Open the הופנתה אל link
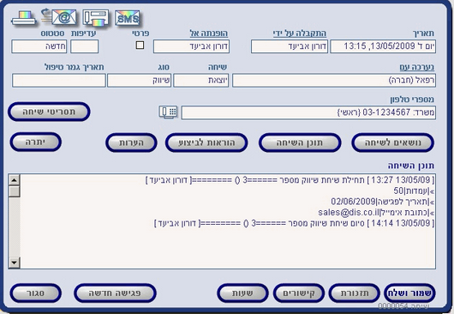This screenshot has height=314, width=454. [209, 33]
